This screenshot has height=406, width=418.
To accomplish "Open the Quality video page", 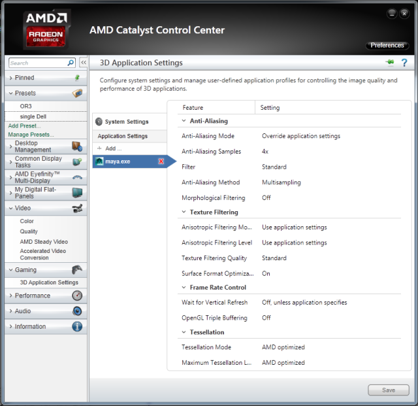I will (x=29, y=231).
